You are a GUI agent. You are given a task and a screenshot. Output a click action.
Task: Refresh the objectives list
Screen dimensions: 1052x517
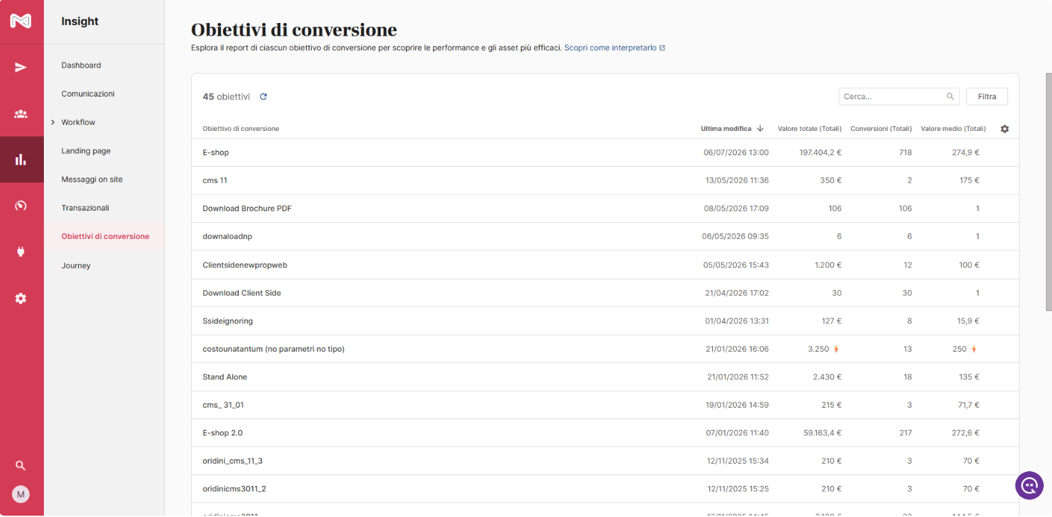[263, 97]
